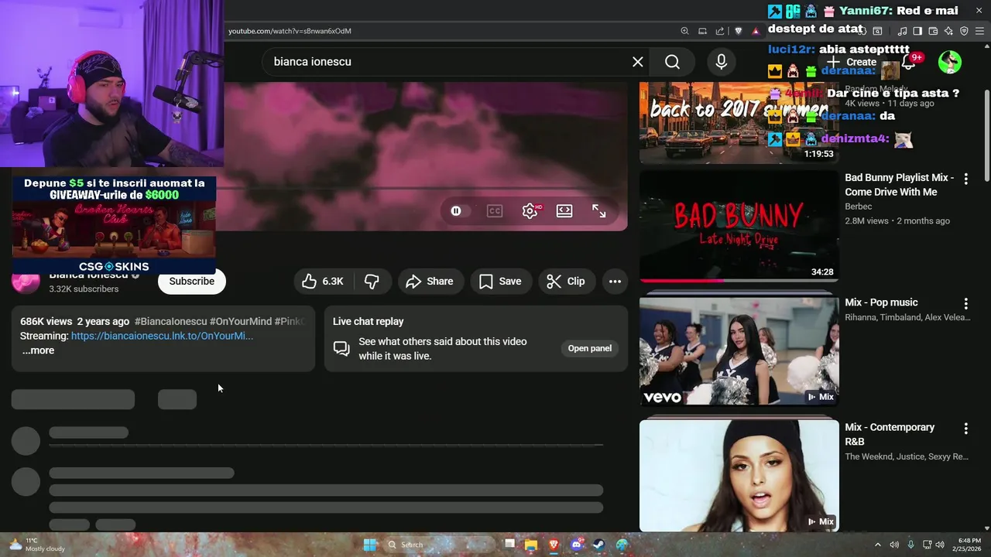Open the live chat replay panel

point(590,348)
